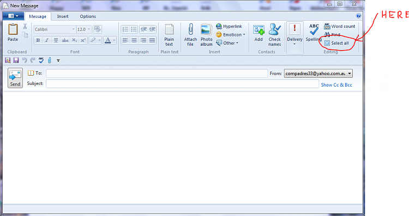Viewport: 409px width, 216px height.
Task: Open address book via To button
Action: tap(35, 73)
